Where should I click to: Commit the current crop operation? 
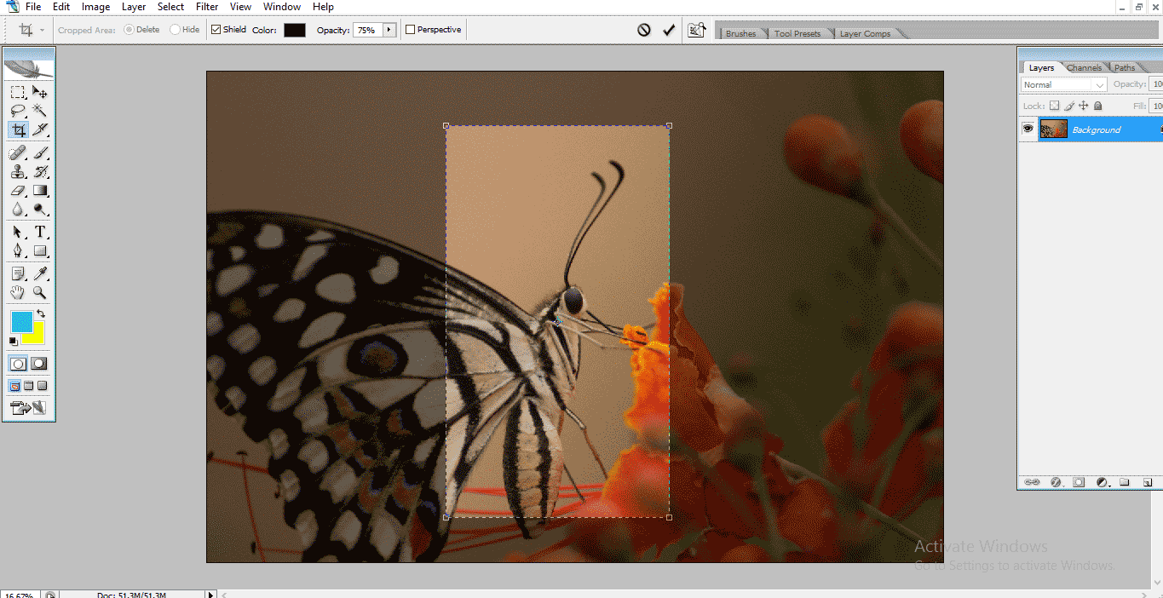[669, 30]
